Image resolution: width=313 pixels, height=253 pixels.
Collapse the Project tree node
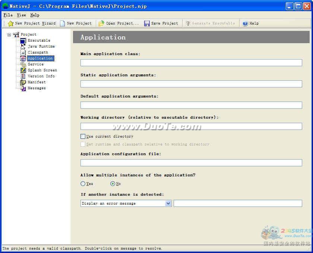coord(9,35)
